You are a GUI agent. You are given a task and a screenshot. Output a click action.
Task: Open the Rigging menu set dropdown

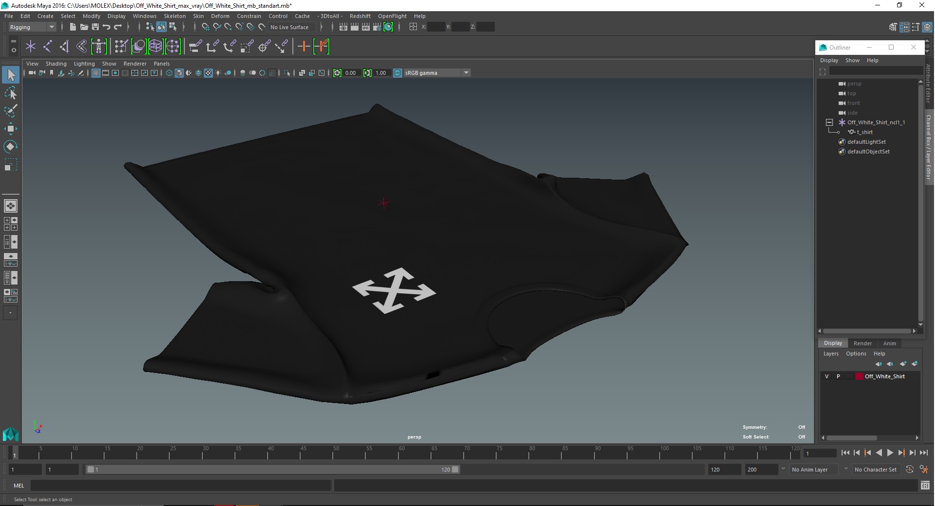click(32, 27)
